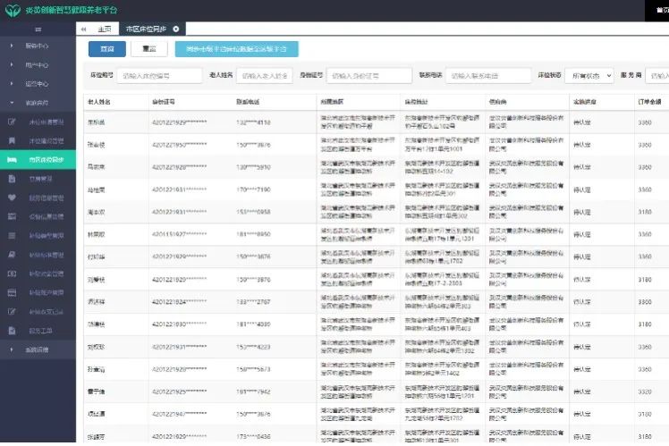
Task: Focus the 老人姓名 name input field
Action: [x=265, y=76]
